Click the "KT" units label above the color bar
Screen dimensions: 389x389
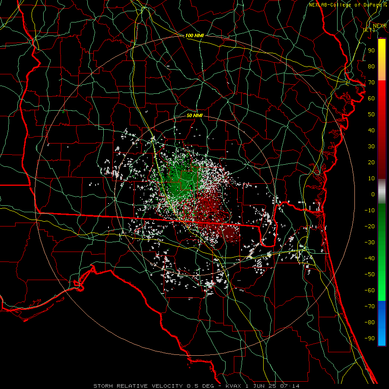coord(369,30)
